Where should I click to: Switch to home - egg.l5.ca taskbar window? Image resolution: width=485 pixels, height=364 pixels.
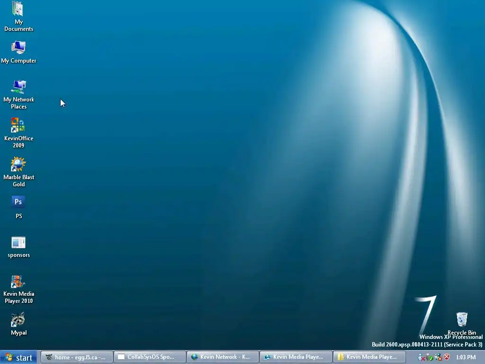tap(77, 357)
